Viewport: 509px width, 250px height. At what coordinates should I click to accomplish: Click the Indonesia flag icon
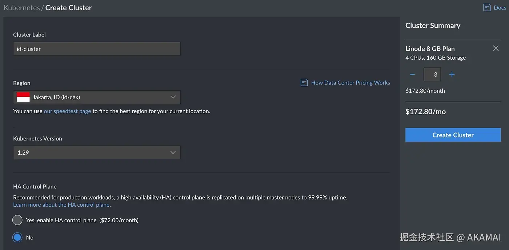[23, 97]
